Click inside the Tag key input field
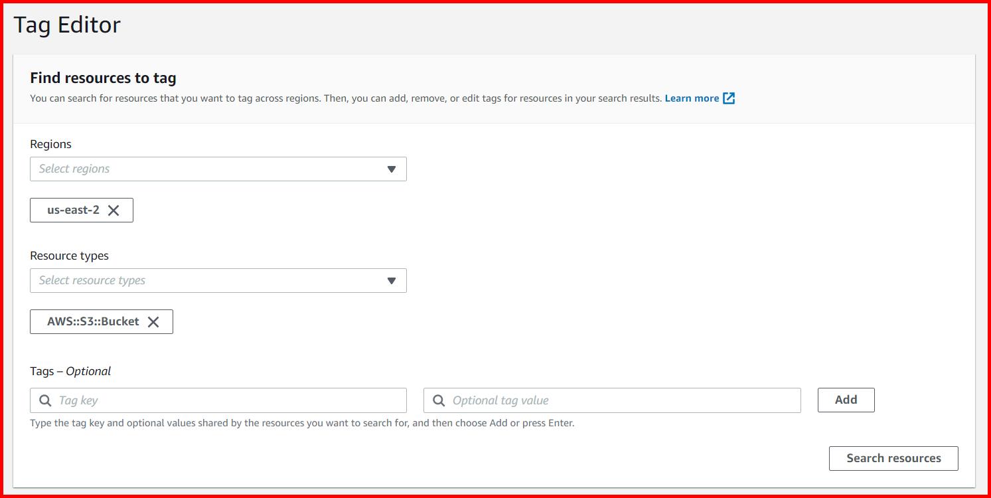 tap(199, 400)
